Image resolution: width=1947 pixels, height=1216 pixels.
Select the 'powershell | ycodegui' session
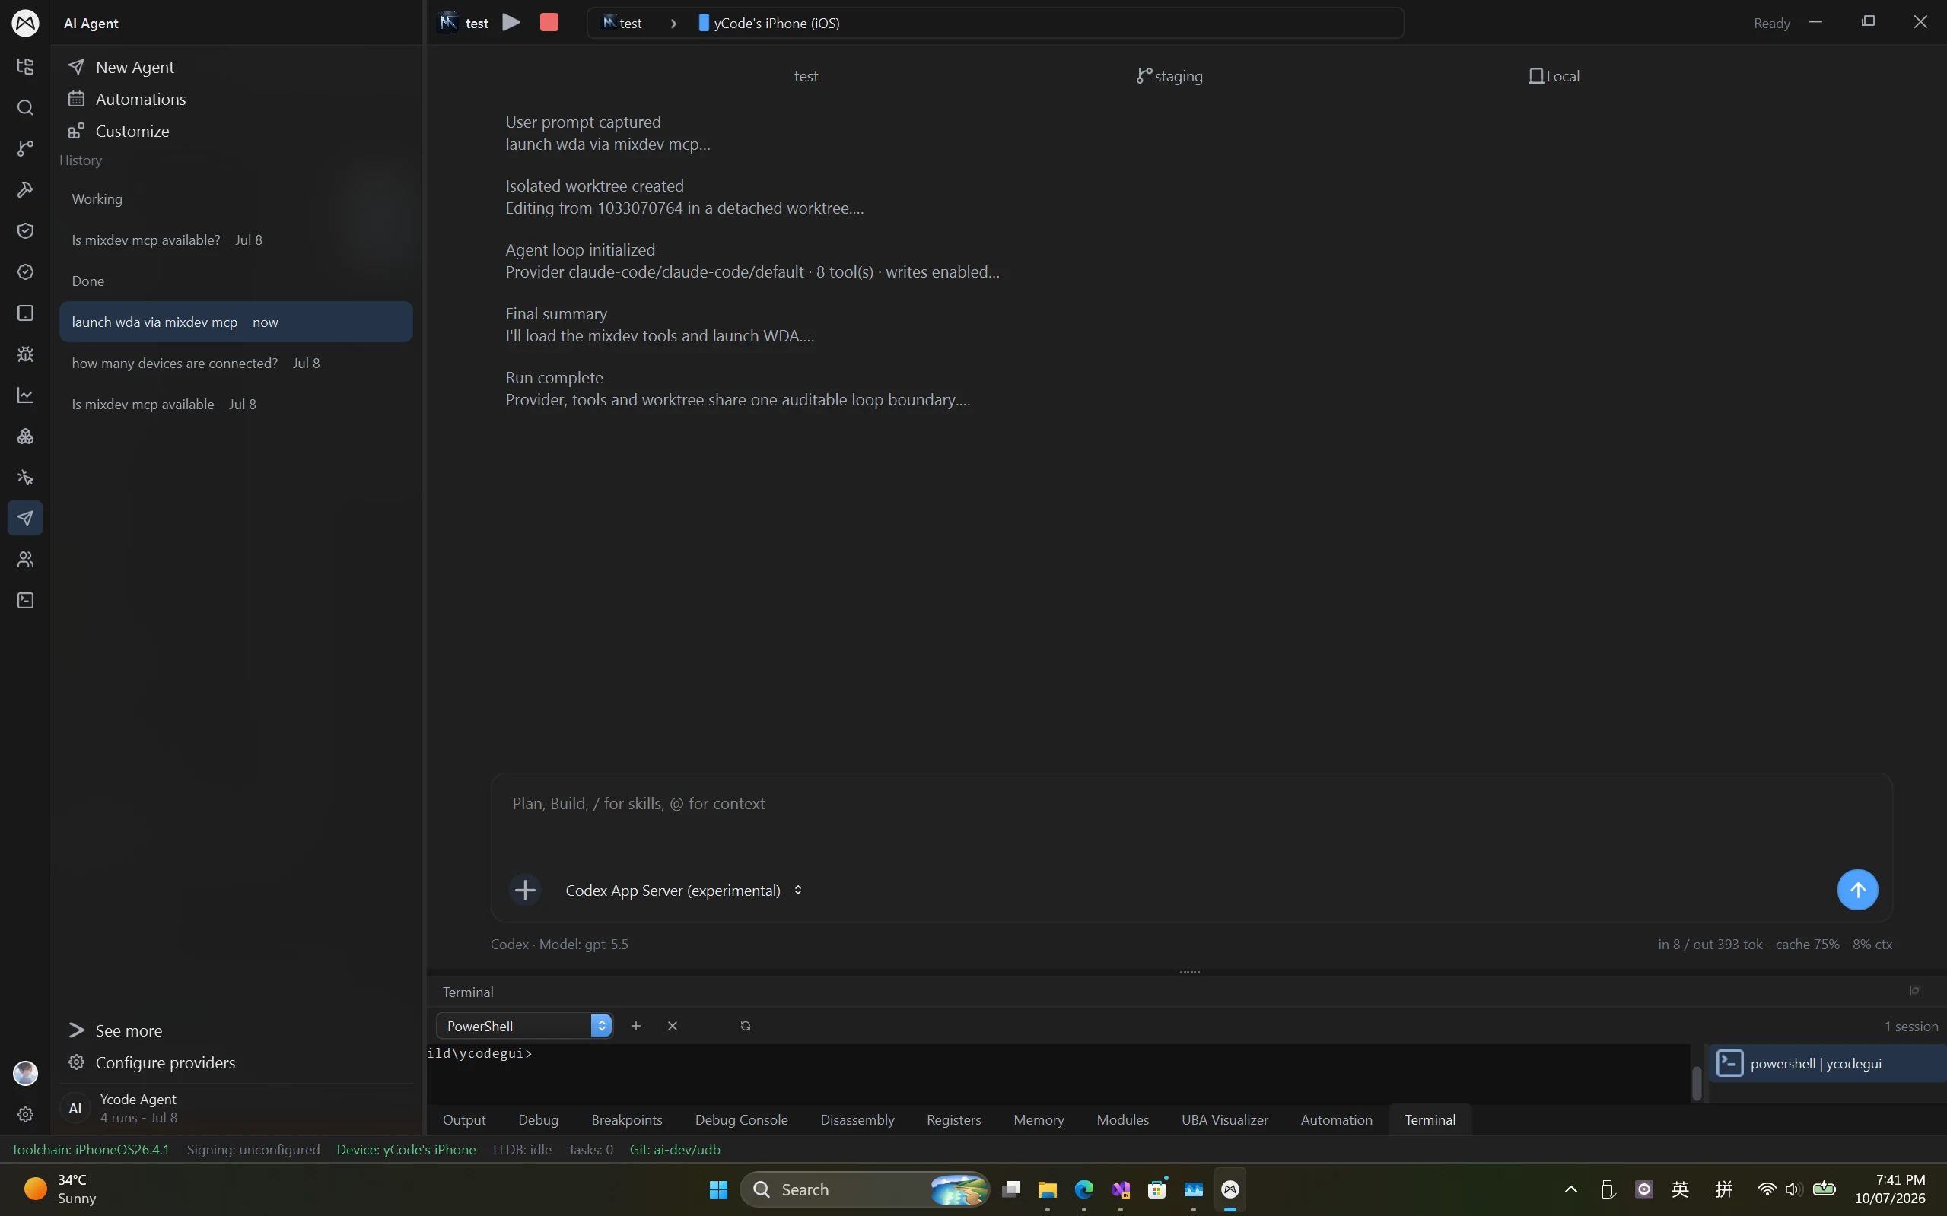(x=1826, y=1064)
